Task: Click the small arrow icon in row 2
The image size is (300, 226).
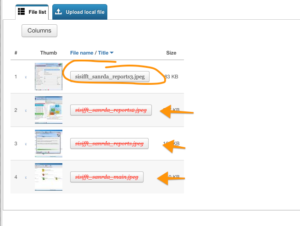Action: click(26, 110)
